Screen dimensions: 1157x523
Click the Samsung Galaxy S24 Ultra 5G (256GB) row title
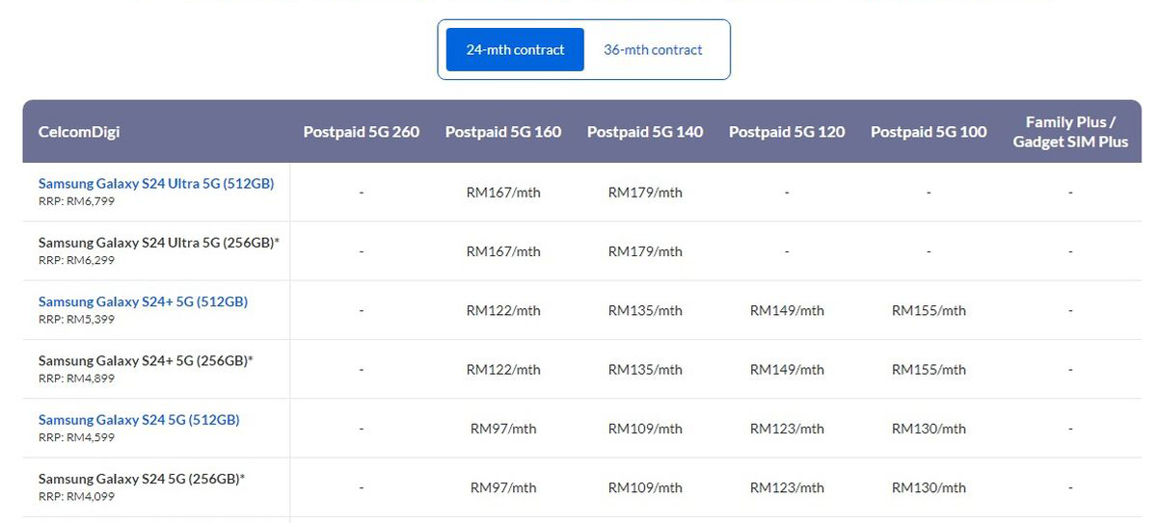click(158, 243)
